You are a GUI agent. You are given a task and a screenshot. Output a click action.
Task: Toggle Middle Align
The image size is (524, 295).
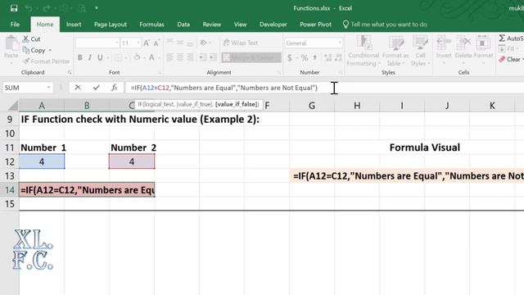(x=180, y=43)
